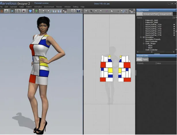
Task: Toggle visibility dot for SeamLinePair_1733
Action: 174,31
